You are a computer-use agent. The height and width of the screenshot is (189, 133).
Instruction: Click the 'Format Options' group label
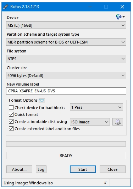(23, 100)
